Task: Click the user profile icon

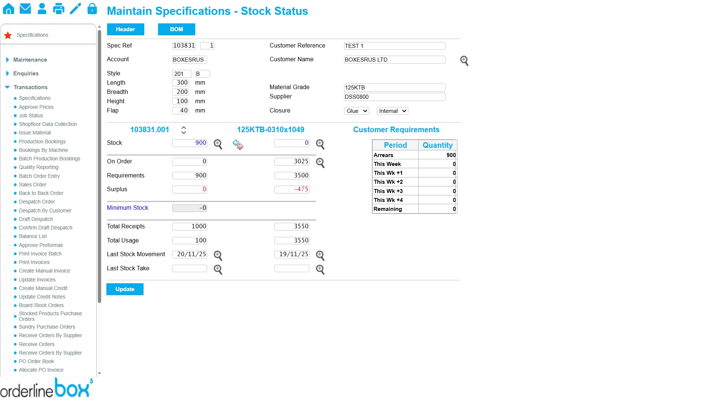Action: pyautogui.click(x=42, y=9)
